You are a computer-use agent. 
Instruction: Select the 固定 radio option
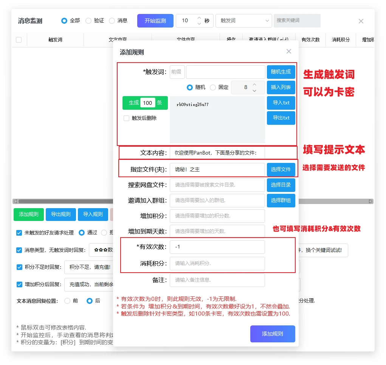click(x=213, y=87)
